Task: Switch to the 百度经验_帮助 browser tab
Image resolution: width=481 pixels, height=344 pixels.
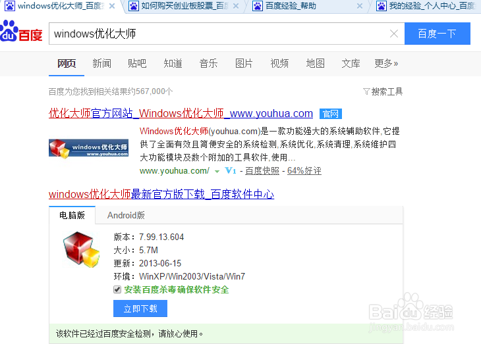Action: click(307, 6)
